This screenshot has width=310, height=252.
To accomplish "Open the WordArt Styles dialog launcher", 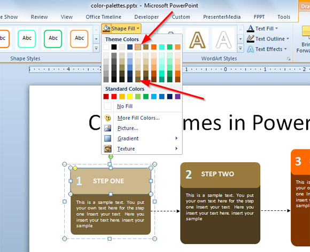I will [x=289, y=59].
